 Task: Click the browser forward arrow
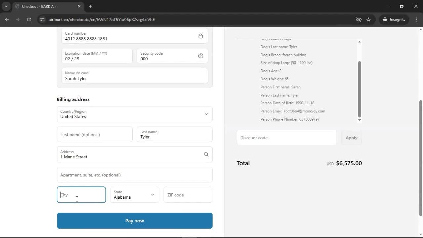[18, 20]
